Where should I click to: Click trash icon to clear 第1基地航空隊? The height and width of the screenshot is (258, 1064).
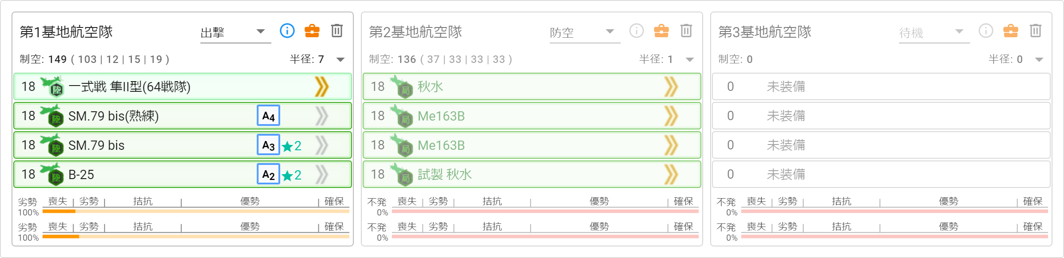pos(337,31)
